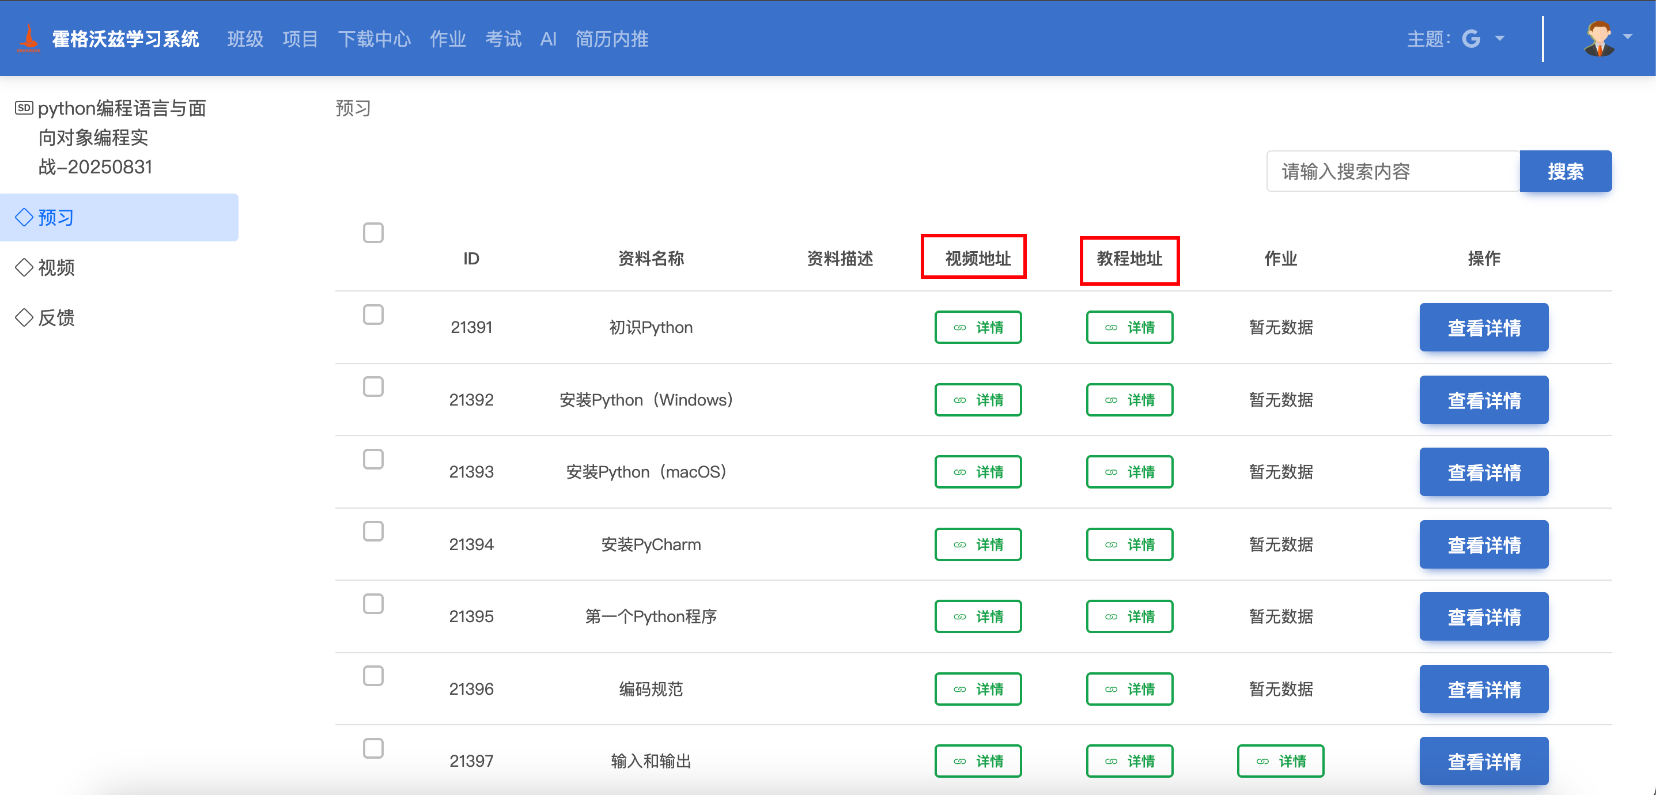
Task: Open the 考试 nav item
Action: (504, 39)
